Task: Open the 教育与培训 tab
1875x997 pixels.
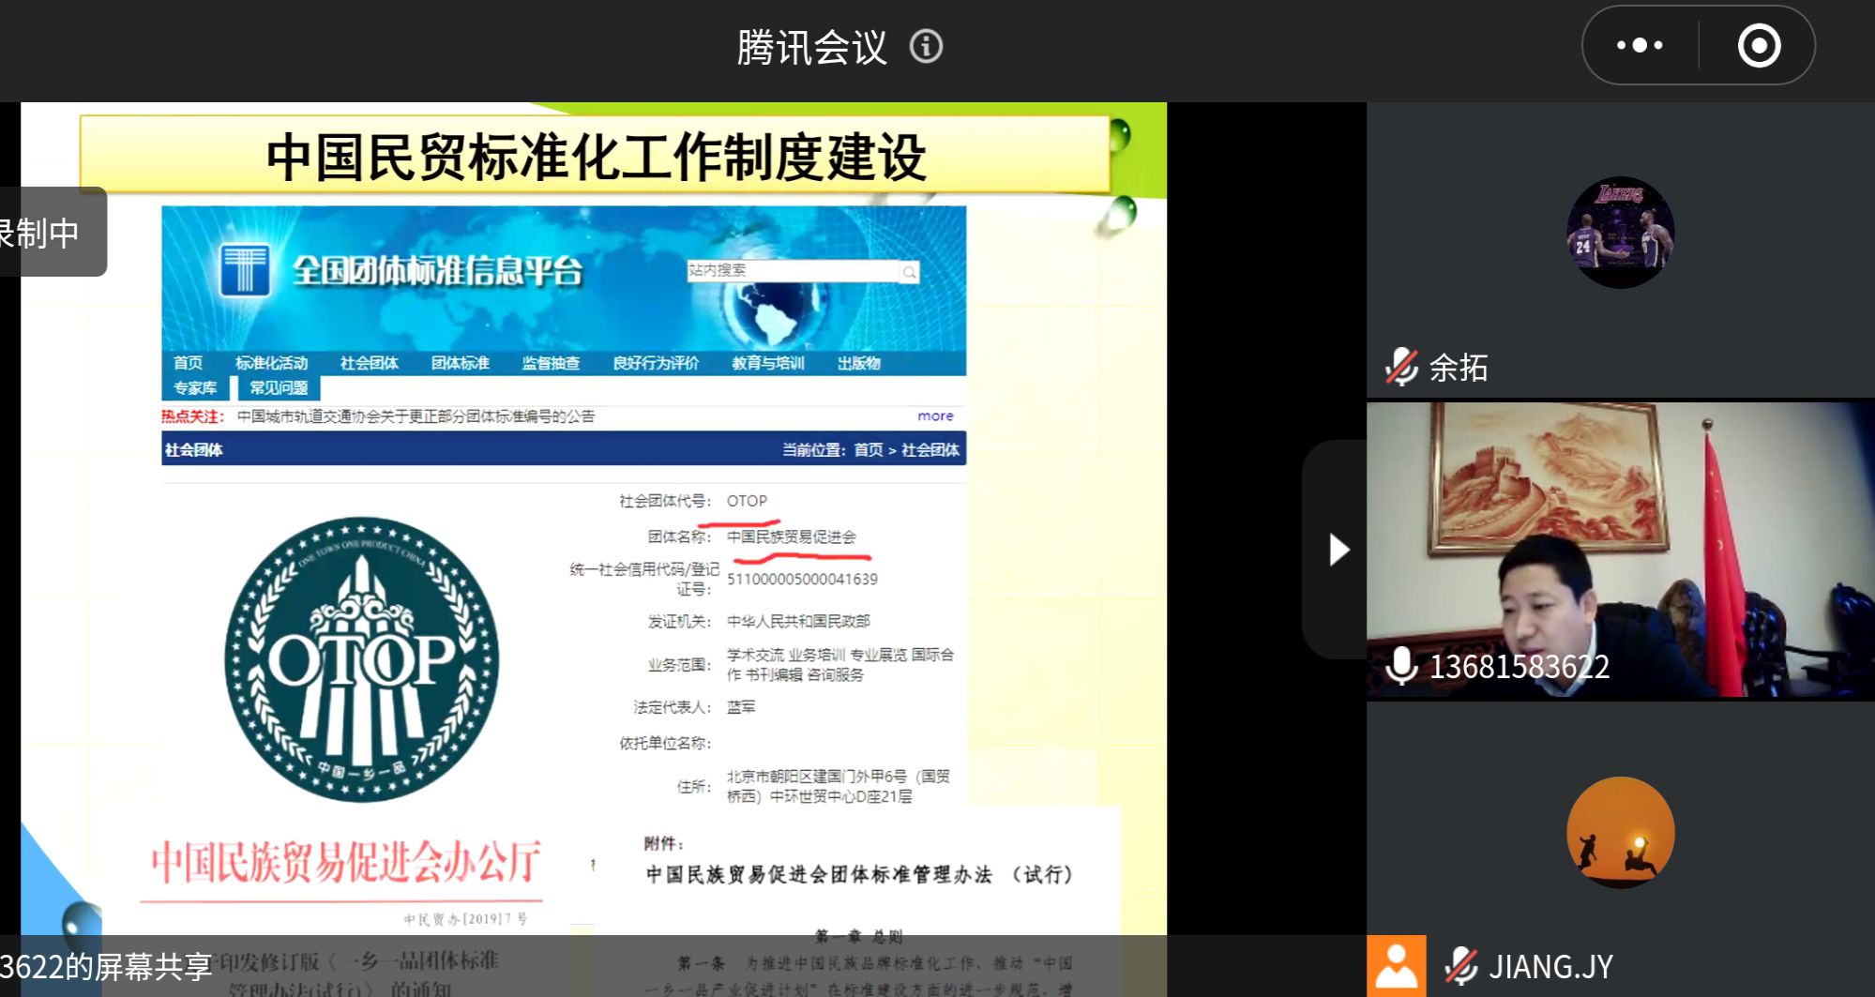Action: pyautogui.click(x=768, y=363)
